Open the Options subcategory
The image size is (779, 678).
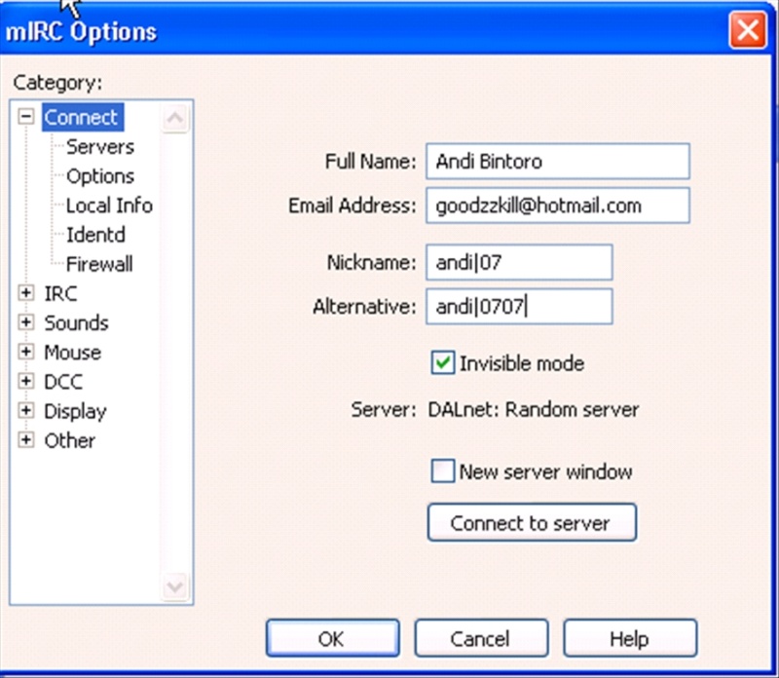pyautogui.click(x=100, y=176)
